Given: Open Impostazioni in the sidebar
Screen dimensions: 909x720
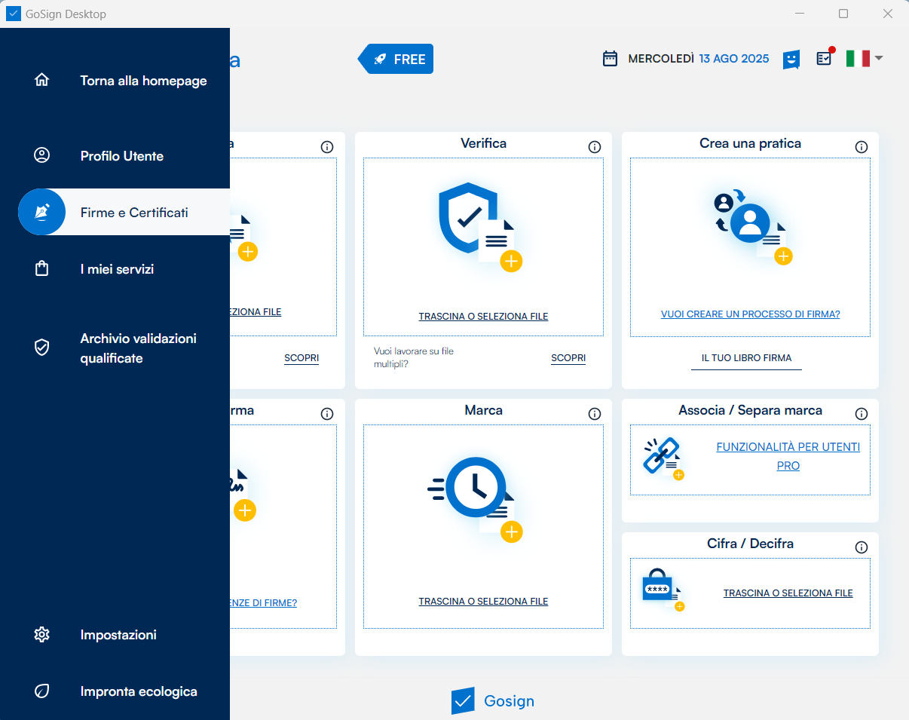Looking at the screenshot, I should (118, 635).
